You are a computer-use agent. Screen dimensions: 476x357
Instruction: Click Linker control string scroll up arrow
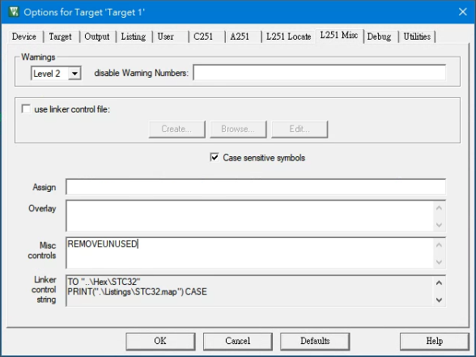pyautogui.click(x=439, y=283)
